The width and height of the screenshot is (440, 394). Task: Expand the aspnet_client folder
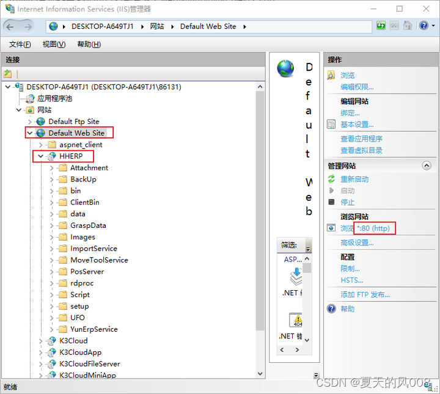pyautogui.click(x=41, y=145)
